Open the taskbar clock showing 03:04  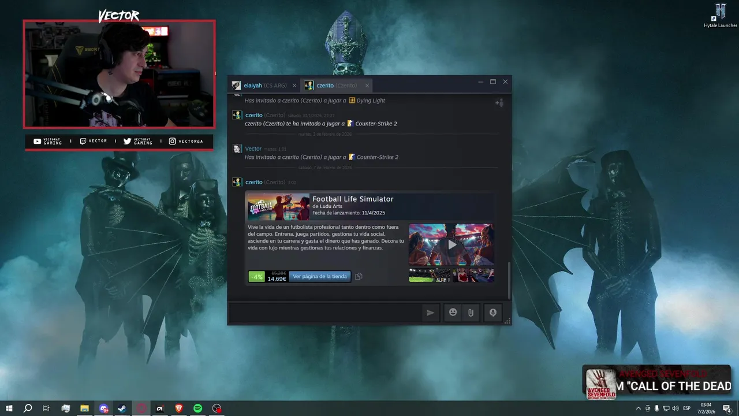pos(706,408)
